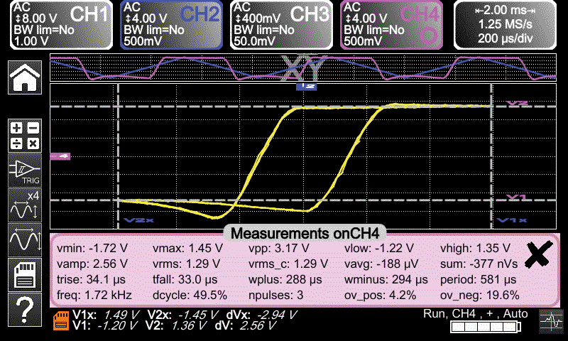Click the floppy disk save icon
This screenshot has height=341, width=568.
pyautogui.click(x=24, y=274)
